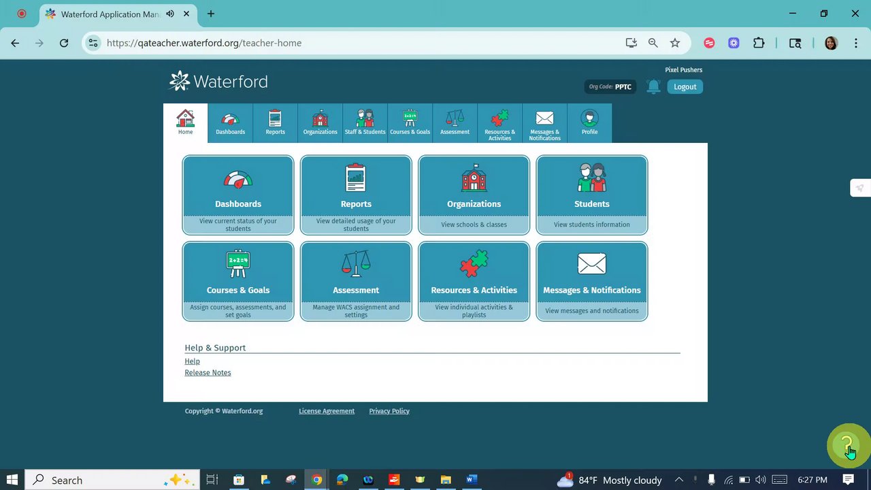Mute tab via speaker icon on tab
The height and width of the screenshot is (490, 871).
click(169, 14)
